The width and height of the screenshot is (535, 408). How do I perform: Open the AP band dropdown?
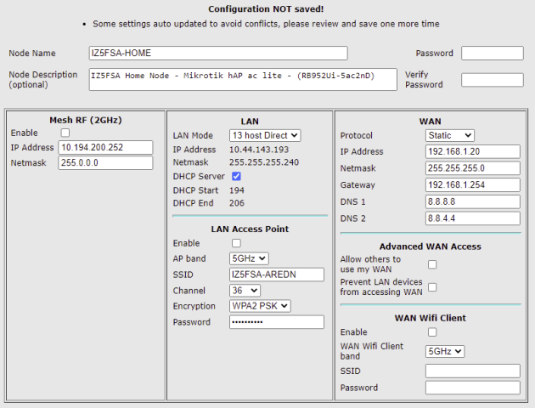tap(249, 258)
